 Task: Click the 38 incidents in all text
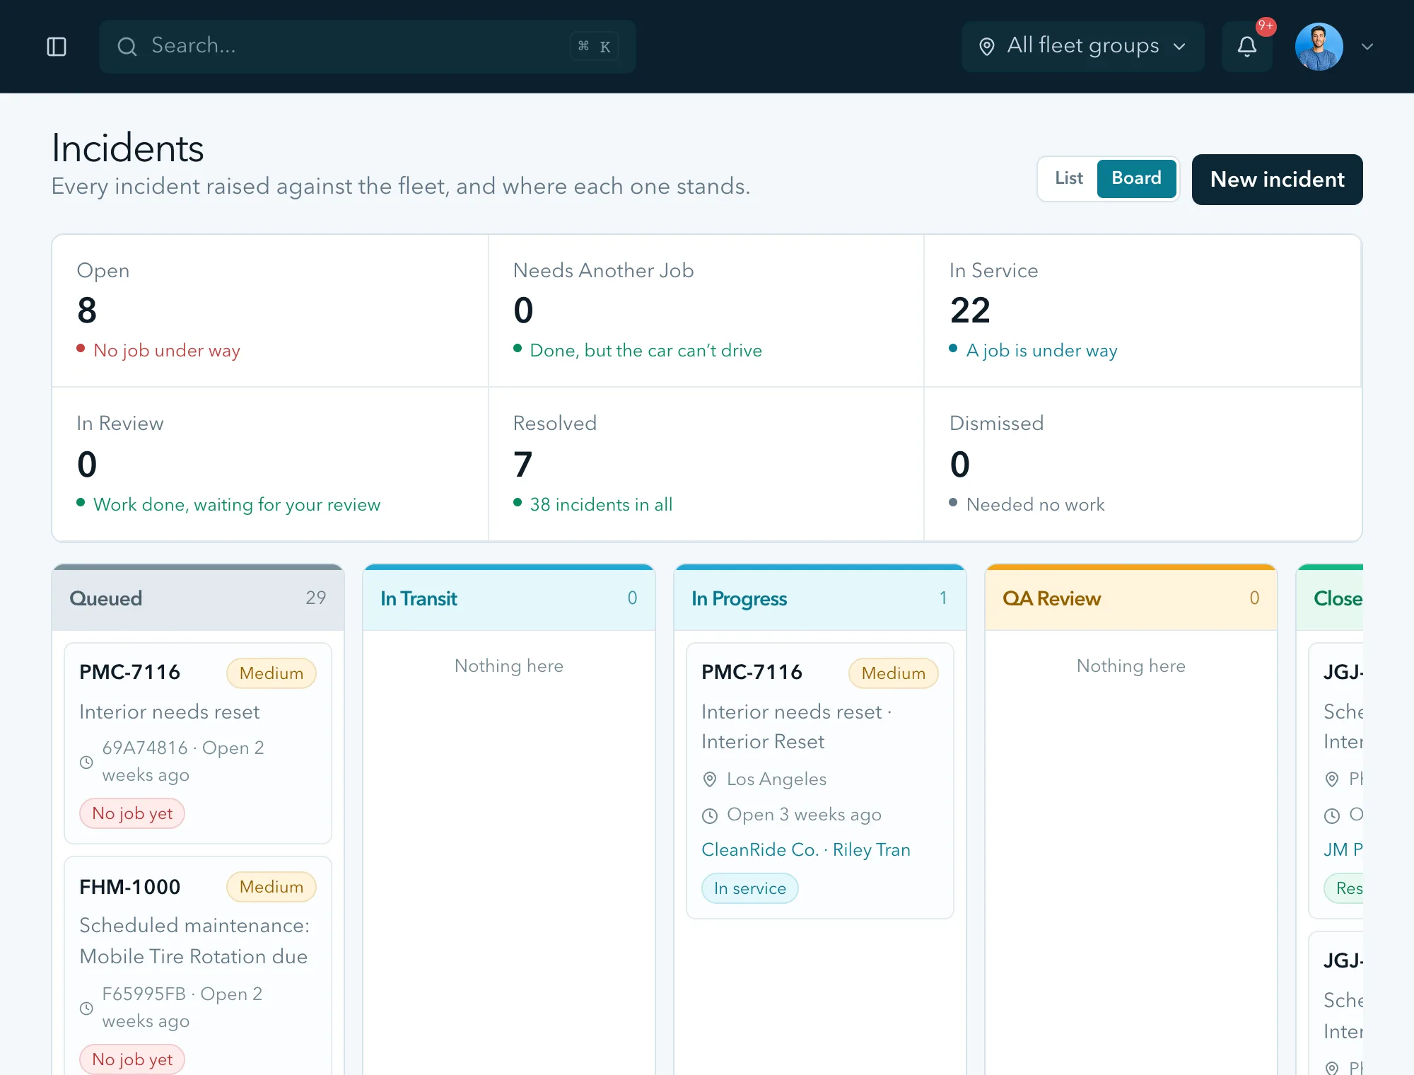pos(601,504)
